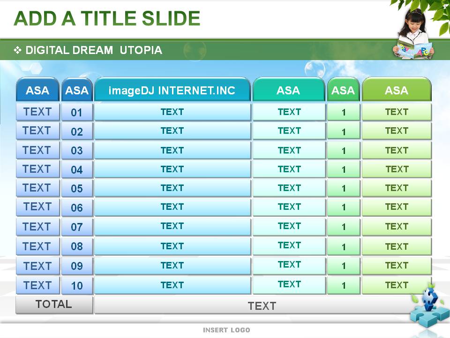Viewport: 450px width, 338px height.
Task: Click the green TEXT cell in row 07
Action: tap(397, 227)
